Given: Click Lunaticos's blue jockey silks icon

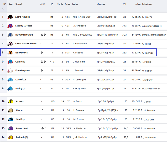Looking at the screenshot, I should pyautogui.click(x=10, y=80).
